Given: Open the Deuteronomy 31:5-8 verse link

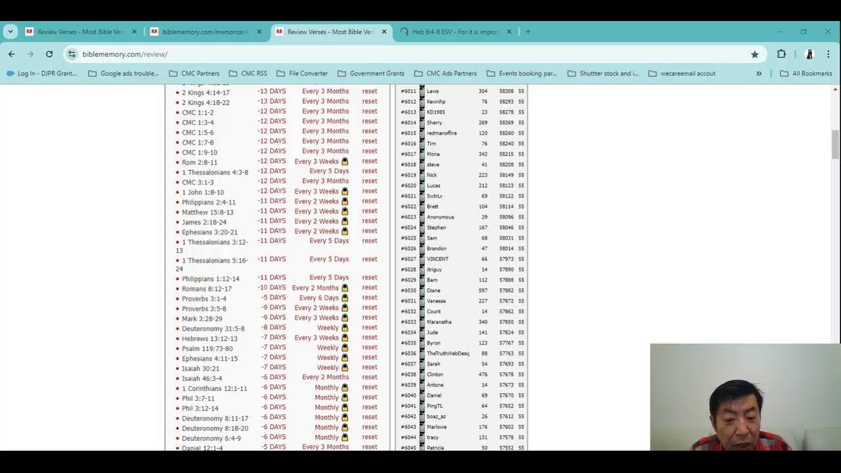Looking at the screenshot, I should click(213, 328).
